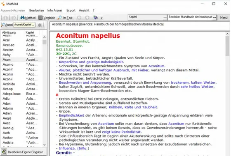The width and height of the screenshot is (231, 156).
Task: Click the Arznei/Kapitel search field
Action: (x=24, y=25)
